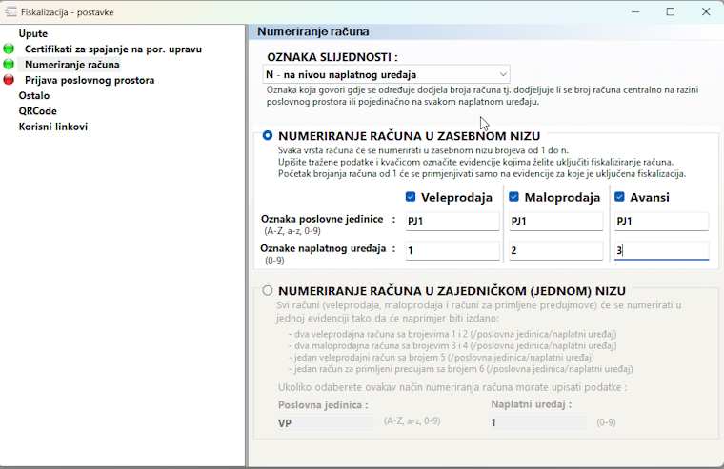Open Korisni linkovi page
The image size is (724, 469).
pos(53,127)
